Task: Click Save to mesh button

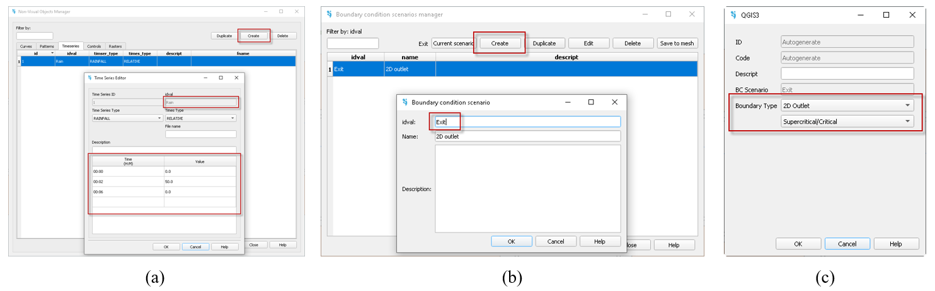Action: point(677,43)
